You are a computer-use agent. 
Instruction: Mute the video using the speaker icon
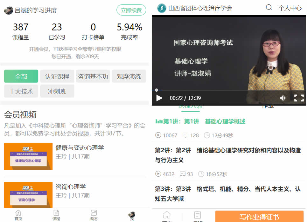283,98
